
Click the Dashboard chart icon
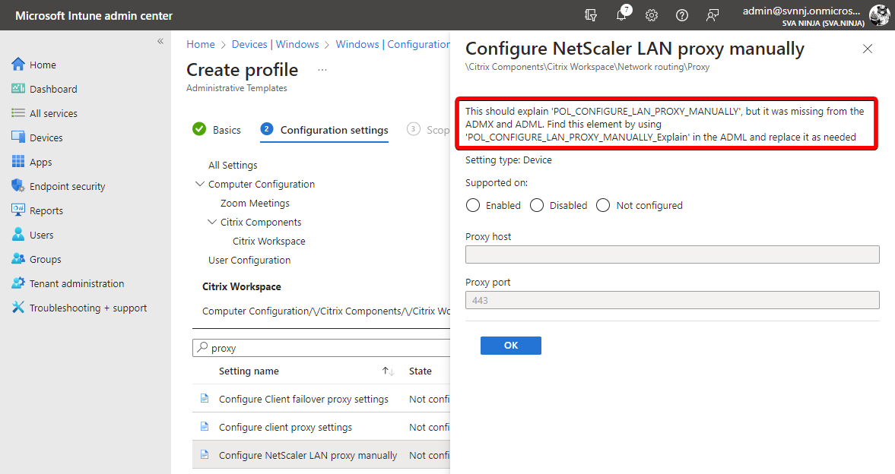(x=18, y=88)
